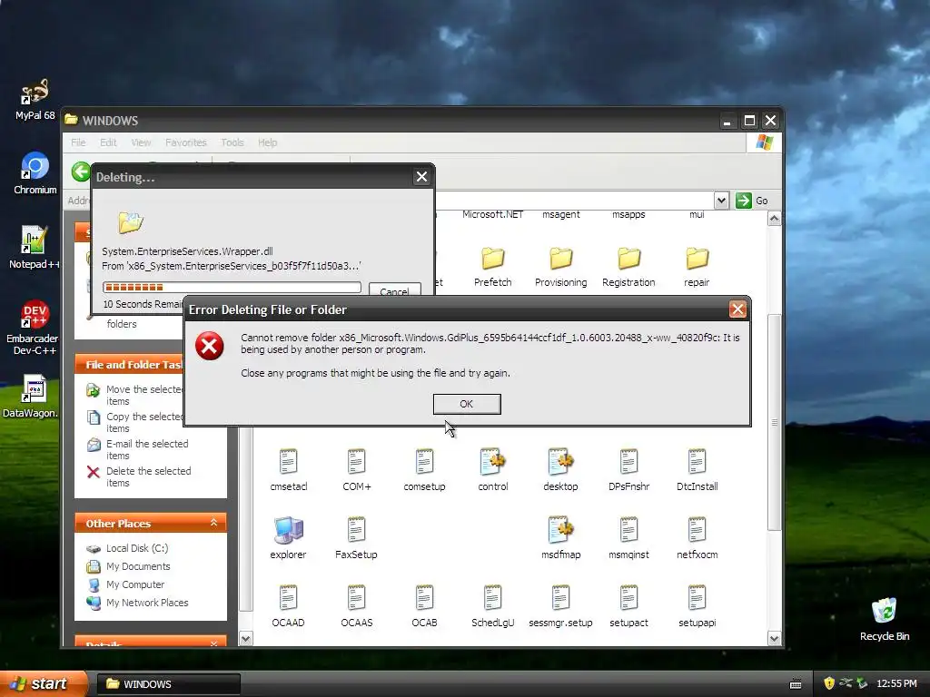Open the DataWagon desktop shortcut
930x697 pixels.
coord(31,396)
